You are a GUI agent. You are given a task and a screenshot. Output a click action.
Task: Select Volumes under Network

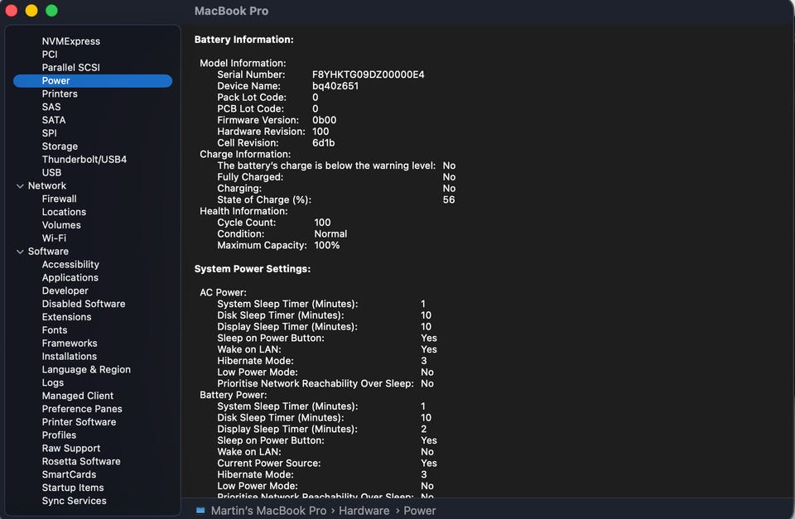click(x=61, y=225)
